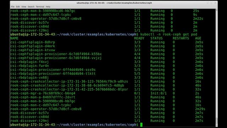This screenshot has height=128, width=227.
Task: Click pod name csi-rbdplugin-vx68j
Action: tap(29, 78)
